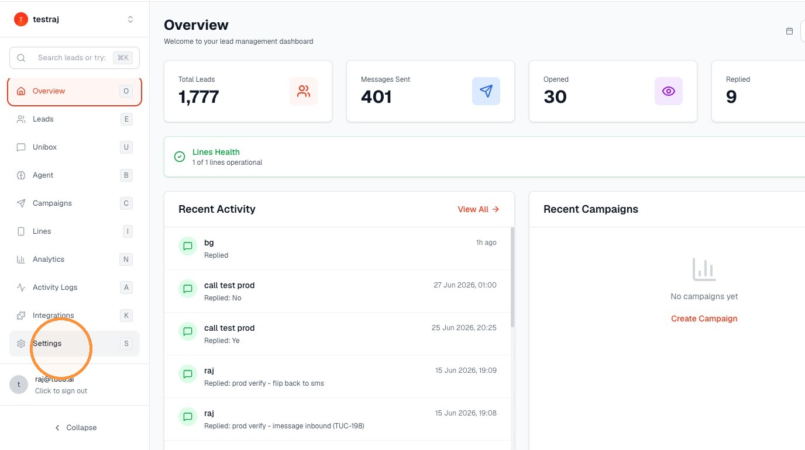Focus the Search leads input field
Image resolution: width=805 pixels, height=450 pixels.
(74, 58)
